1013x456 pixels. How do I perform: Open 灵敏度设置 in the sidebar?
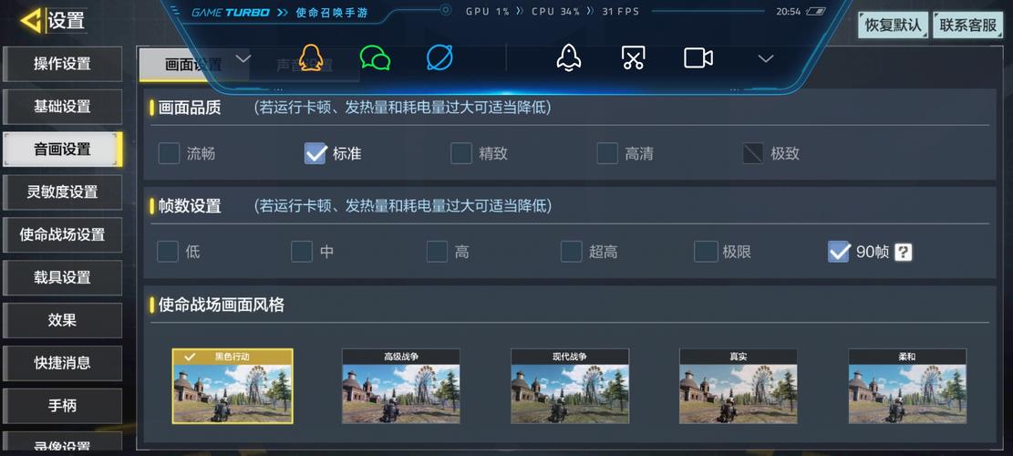click(x=62, y=192)
